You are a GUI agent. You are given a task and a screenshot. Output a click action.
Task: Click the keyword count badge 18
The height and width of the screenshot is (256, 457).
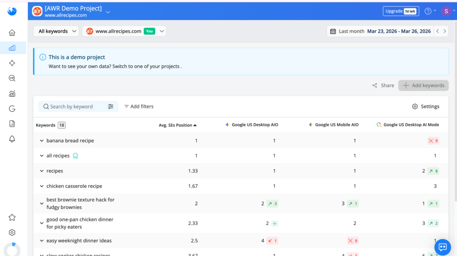pos(62,125)
